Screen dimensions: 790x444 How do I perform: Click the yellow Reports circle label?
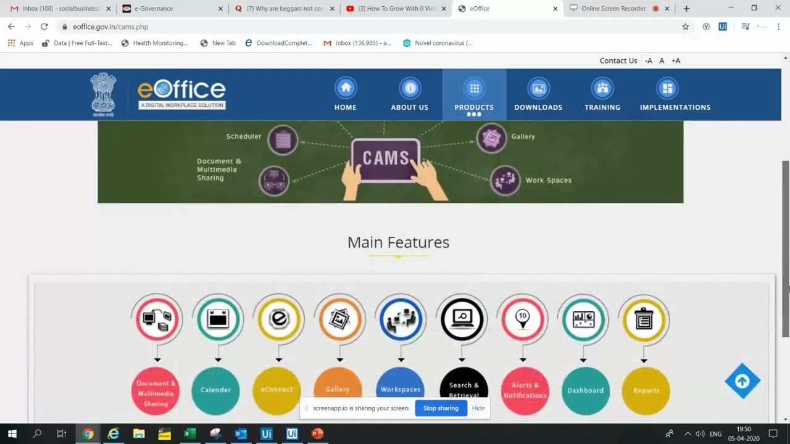pos(646,391)
